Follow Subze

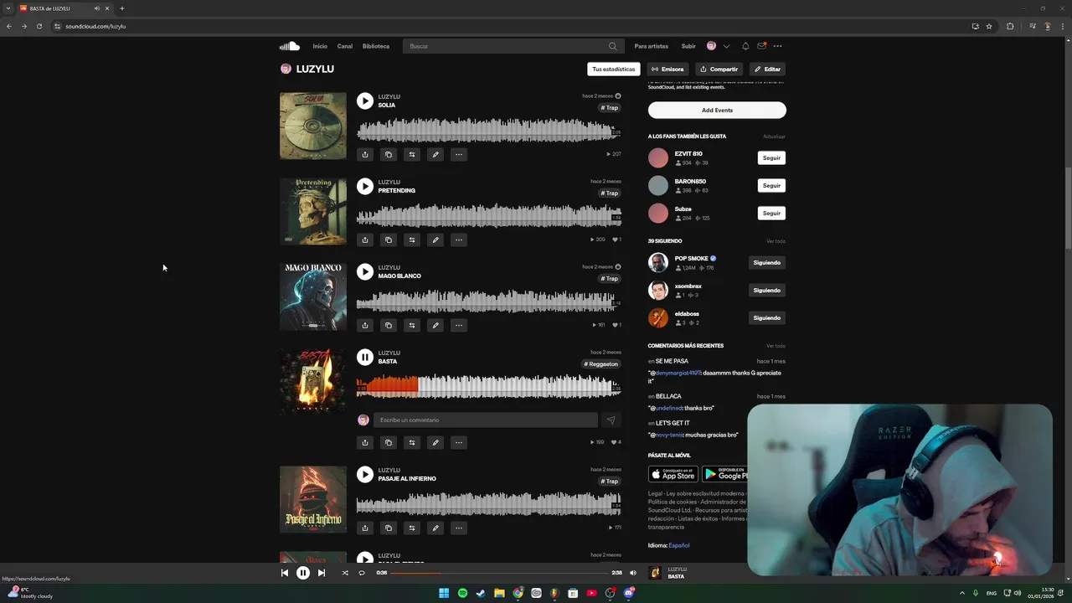point(771,213)
